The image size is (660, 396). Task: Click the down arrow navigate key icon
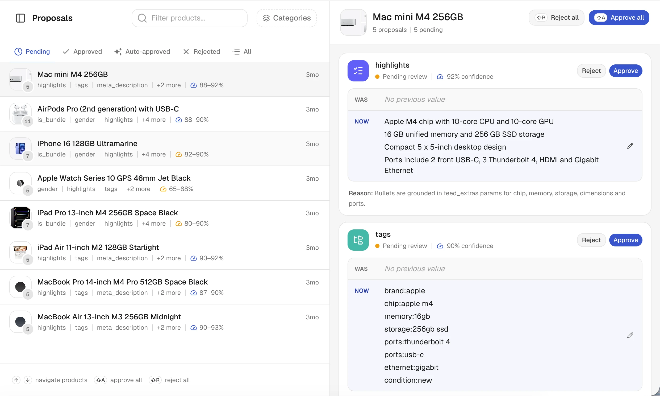click(x=28, y=380)
